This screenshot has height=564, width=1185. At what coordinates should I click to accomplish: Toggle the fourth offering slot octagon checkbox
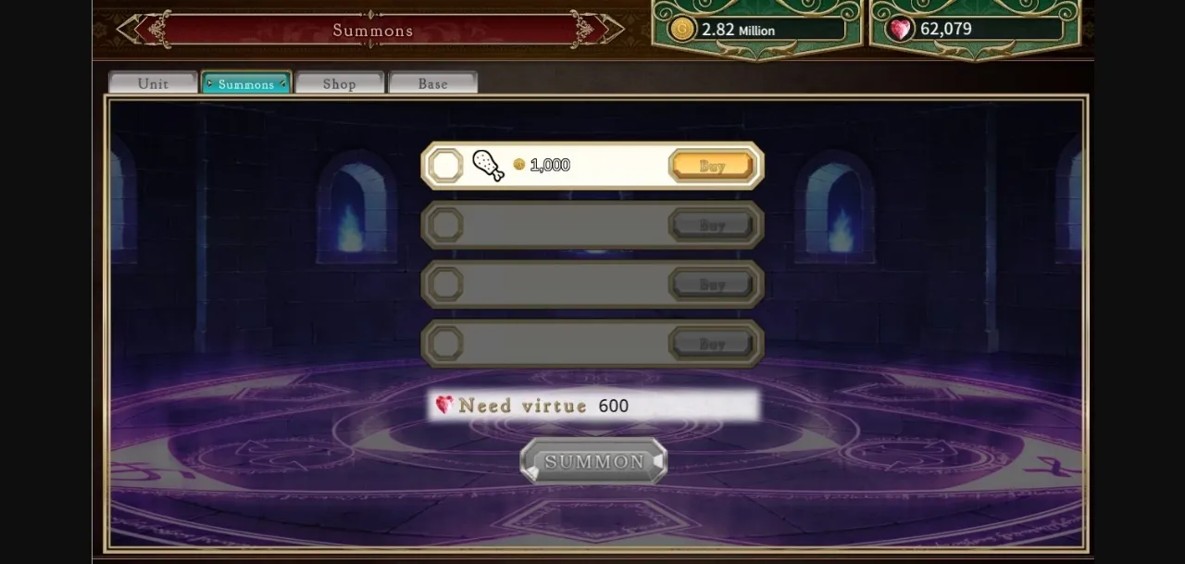coord(445,344)
